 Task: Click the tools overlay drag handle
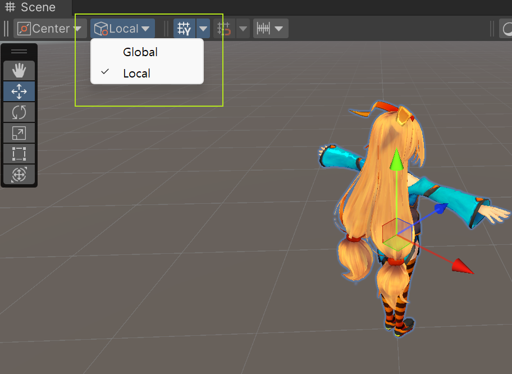coord(19,51)
